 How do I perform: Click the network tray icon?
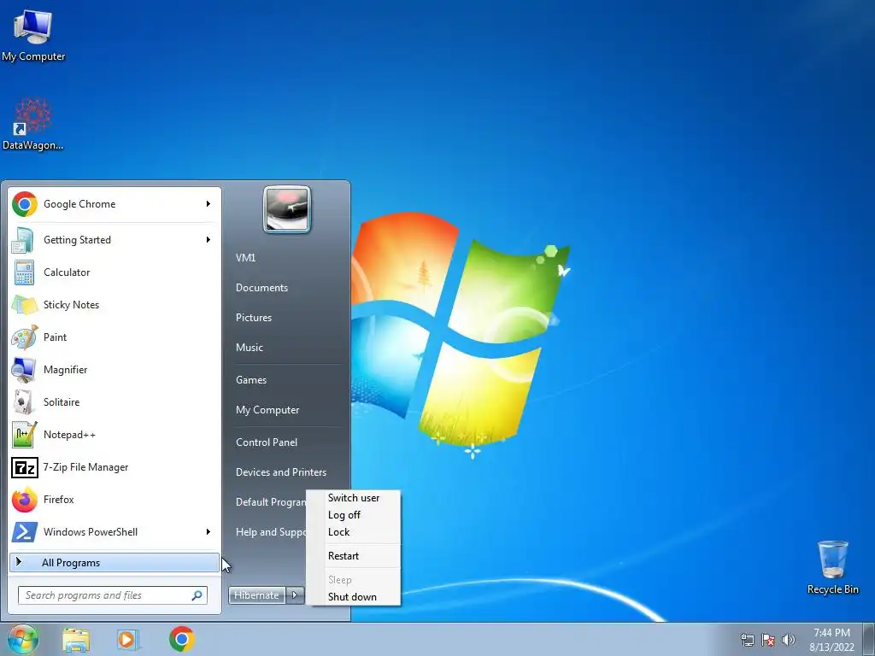click(x=747, y=640)
